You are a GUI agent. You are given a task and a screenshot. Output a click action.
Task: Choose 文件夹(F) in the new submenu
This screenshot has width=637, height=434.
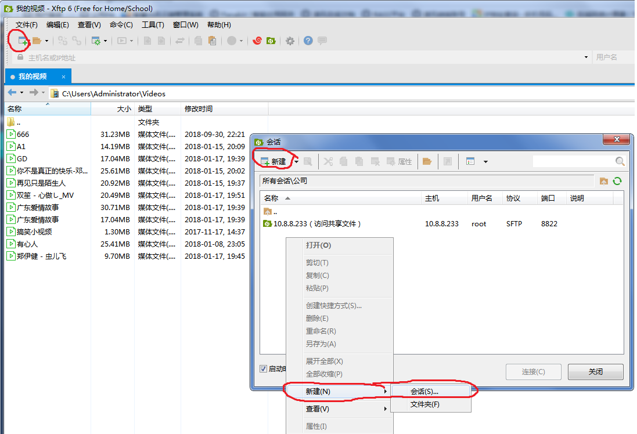[424, 404]
